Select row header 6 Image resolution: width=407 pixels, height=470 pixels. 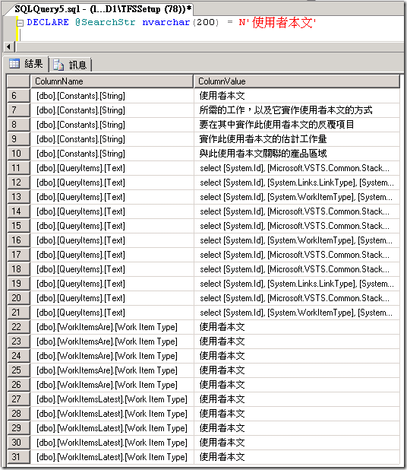click(x=18, y=96)
